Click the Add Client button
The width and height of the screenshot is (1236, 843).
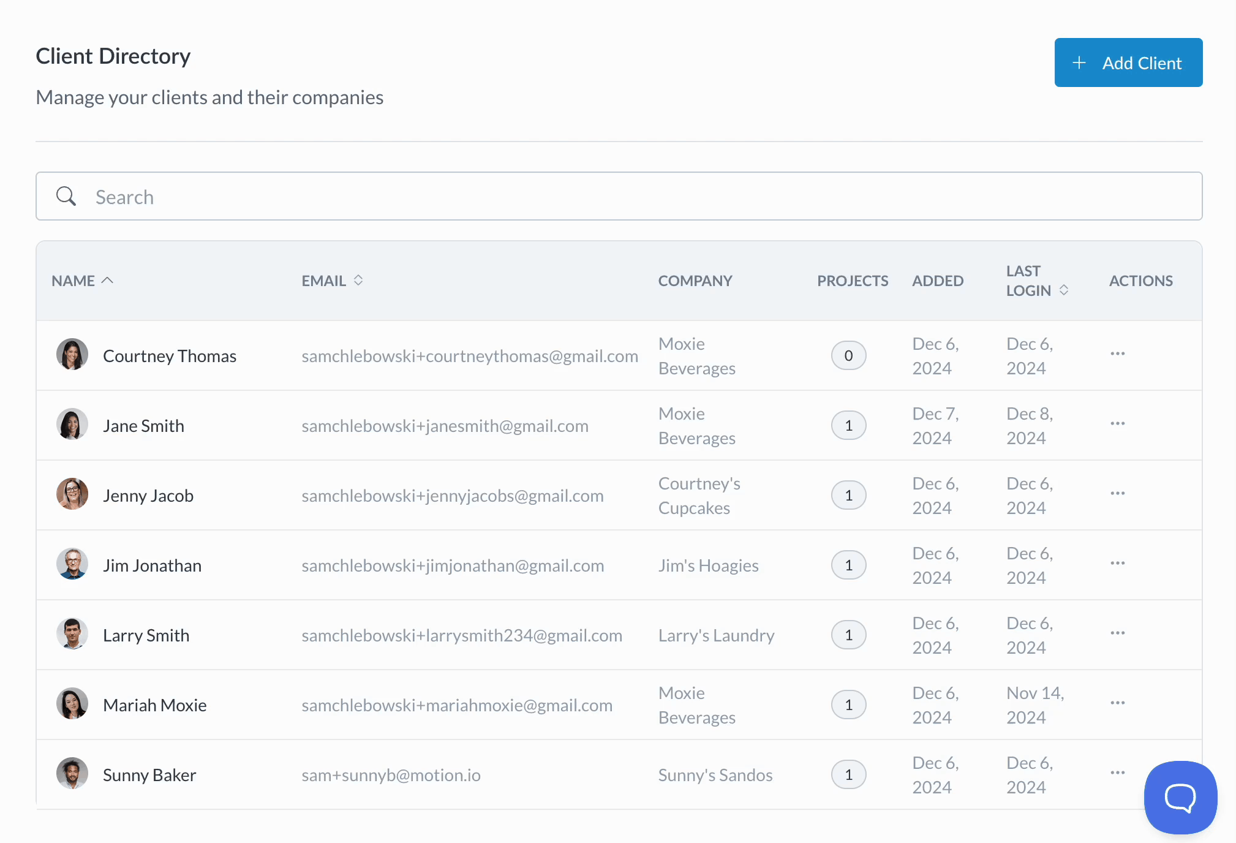click(x=1128, y=62)
